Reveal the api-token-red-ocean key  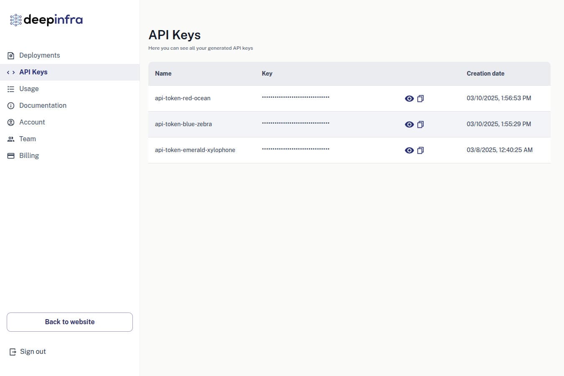point(409,99)
